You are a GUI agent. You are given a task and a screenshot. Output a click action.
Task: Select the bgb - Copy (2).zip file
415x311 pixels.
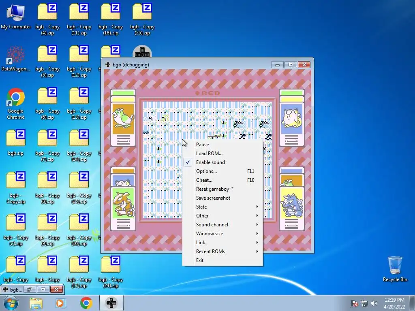coord(16,230)
